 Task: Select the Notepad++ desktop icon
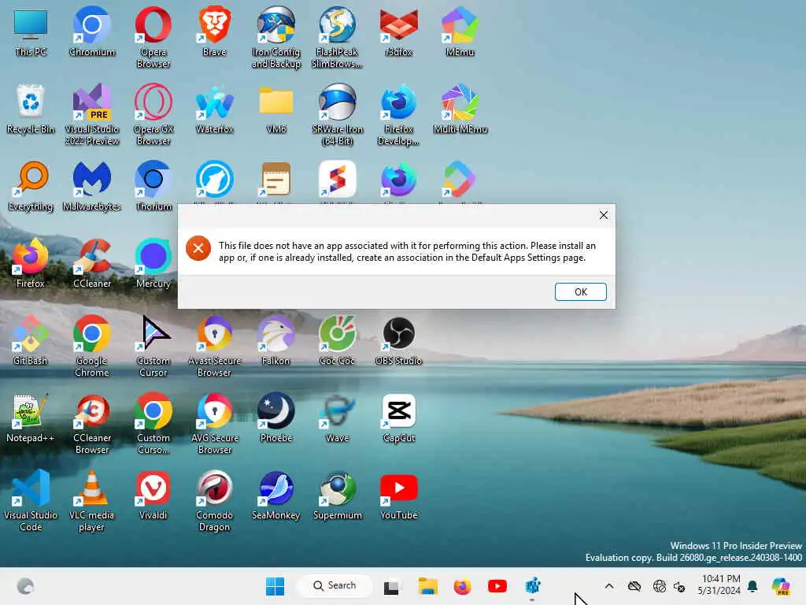pyautogui.click(x=31, y=418)
